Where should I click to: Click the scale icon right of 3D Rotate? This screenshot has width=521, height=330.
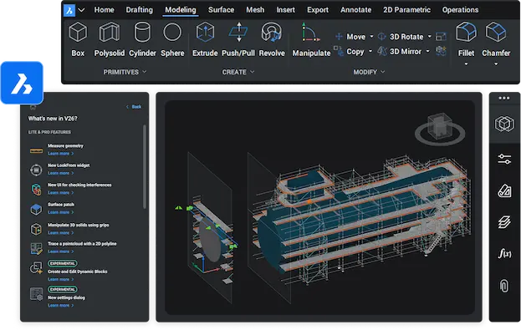click(441, 36)
